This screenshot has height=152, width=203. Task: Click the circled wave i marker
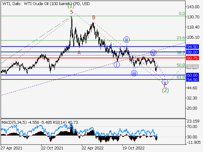[x=117, y=65]
